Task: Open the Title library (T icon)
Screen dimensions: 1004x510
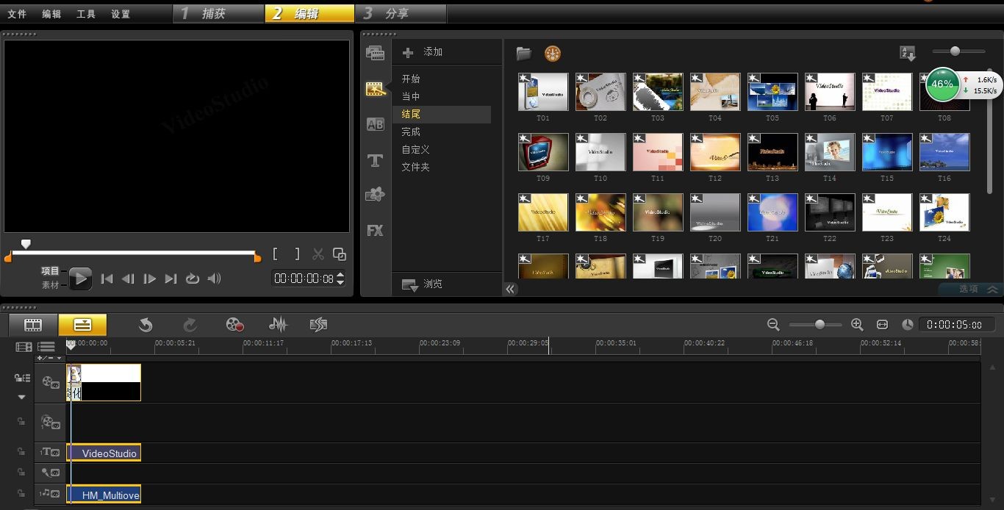Action: 375,160
